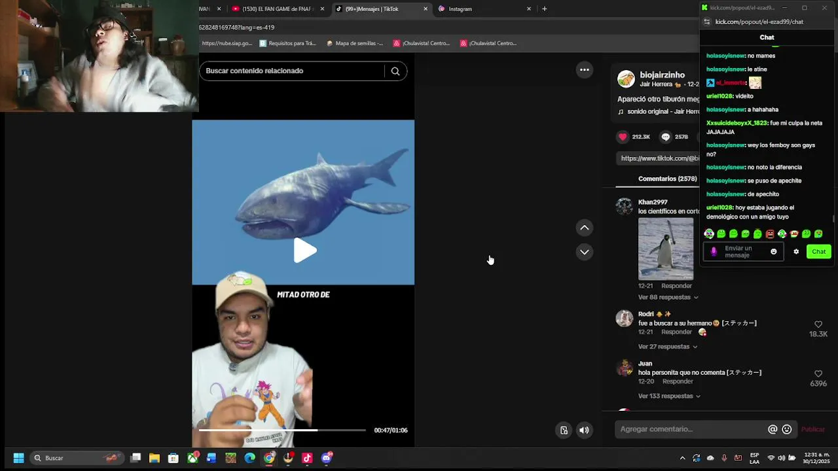
Task: Open the Requisitos para Trá... bookmark
Action: (288, 43)
